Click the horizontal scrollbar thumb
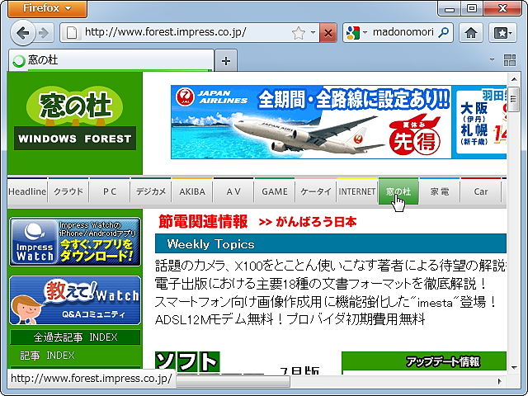 (x=233, y=381)
